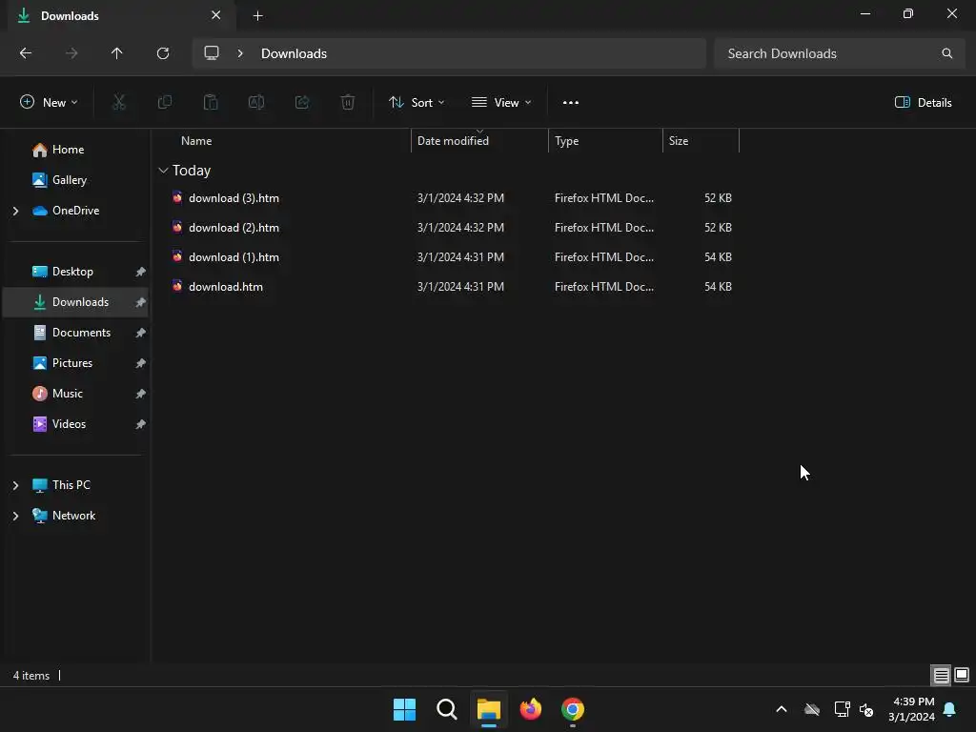
Task: Click the Delete trash icon
Action: coord(348,102)
